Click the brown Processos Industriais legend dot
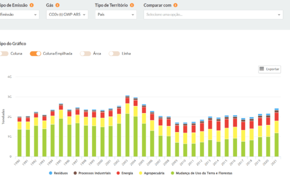 click(75, 173)
